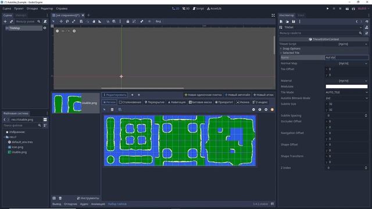Remove current texture from TileSet

tap(60, 198)
